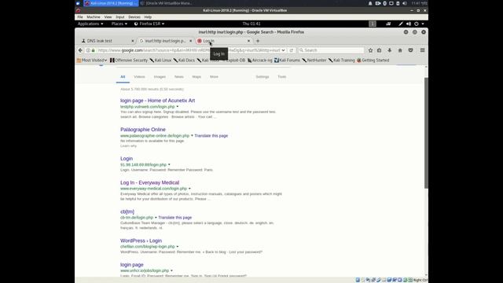Click the Kali volume icon

[x=409, y=24]
